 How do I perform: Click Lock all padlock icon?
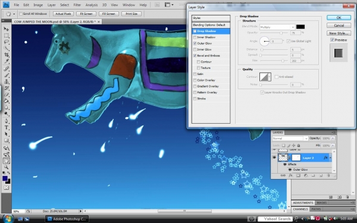(299, 146)
